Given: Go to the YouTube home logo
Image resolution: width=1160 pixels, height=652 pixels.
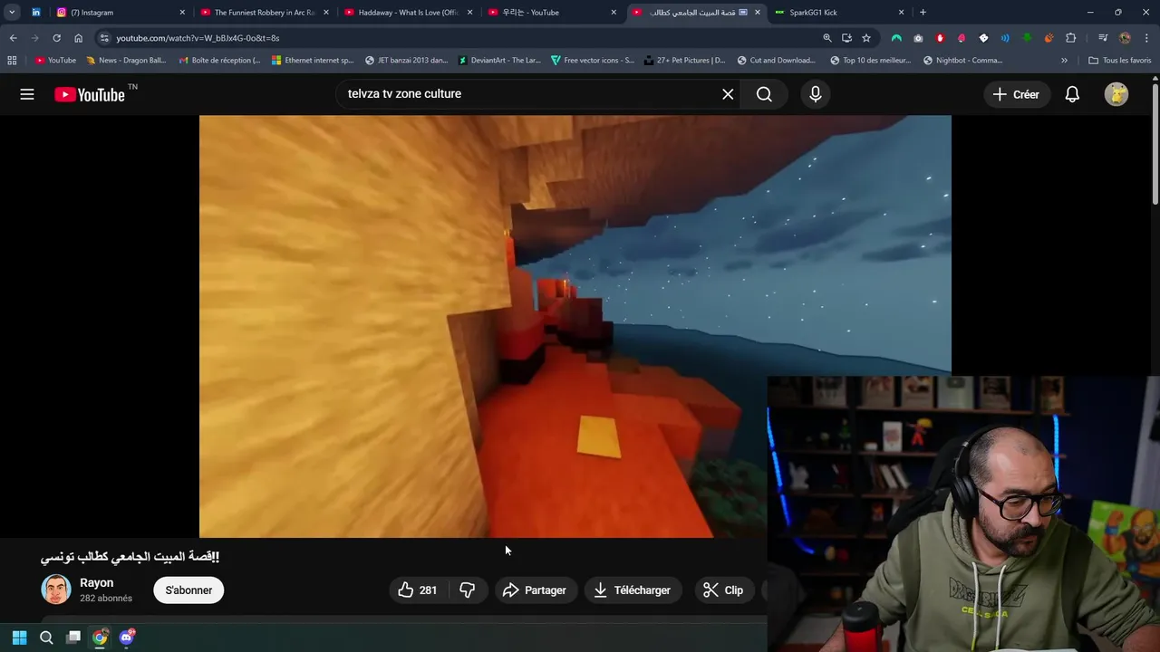Looking at the screenshot, I should [x=90, y=94].
